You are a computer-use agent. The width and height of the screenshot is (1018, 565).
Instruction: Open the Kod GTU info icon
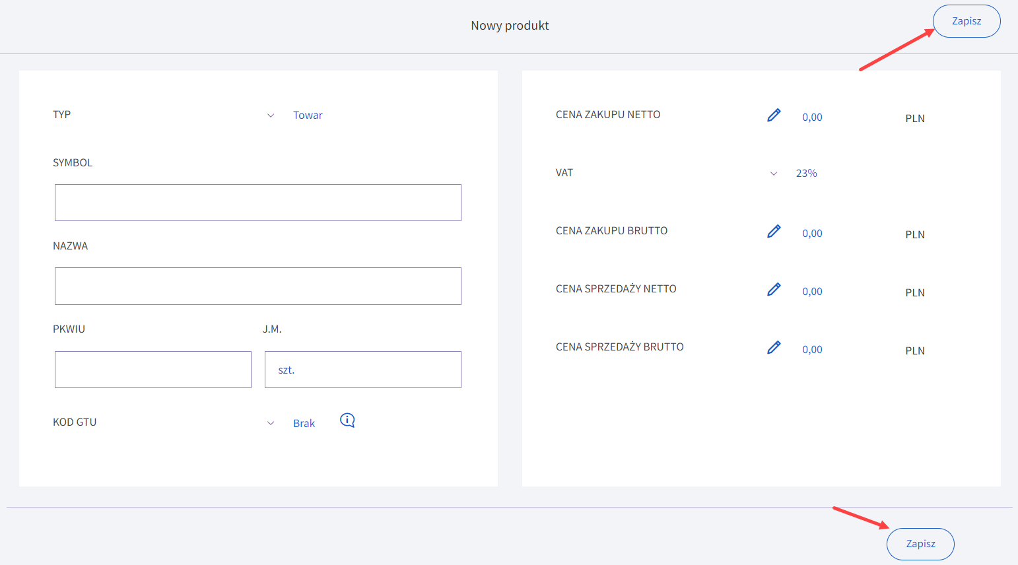[347, 420]
